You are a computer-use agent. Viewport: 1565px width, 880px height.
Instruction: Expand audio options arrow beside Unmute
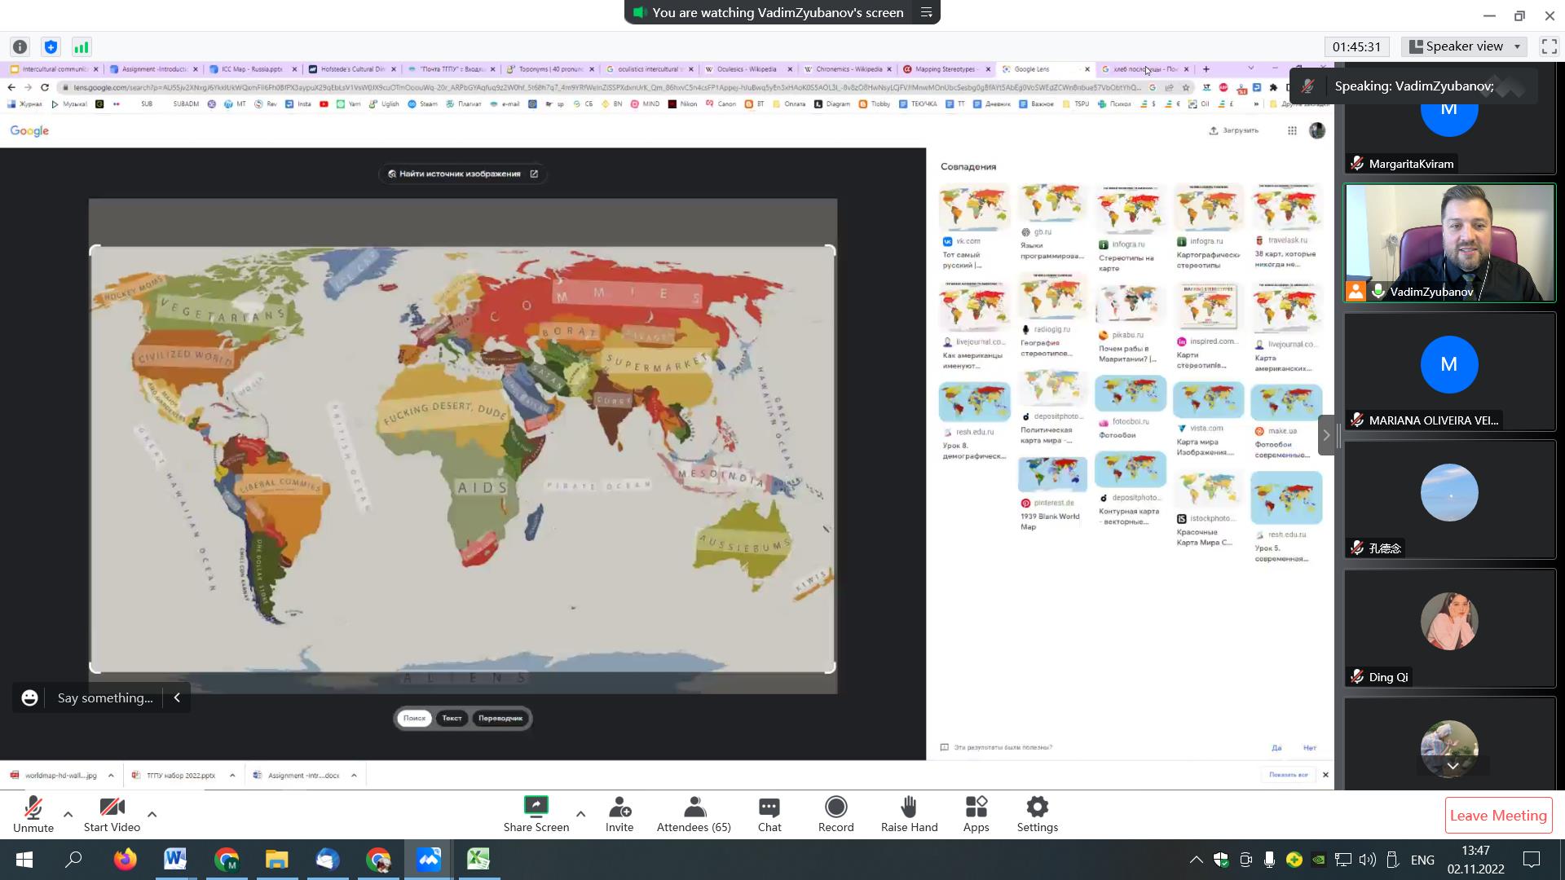[x=68, y=813]
